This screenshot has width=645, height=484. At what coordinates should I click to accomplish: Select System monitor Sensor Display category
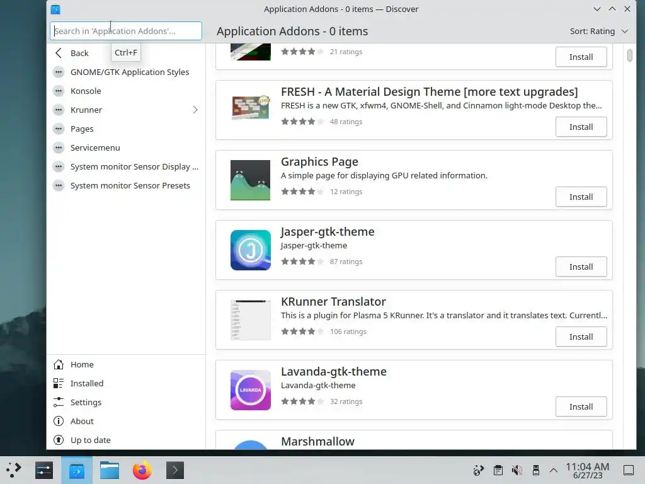pyautogui.click(x=126, y=166)
